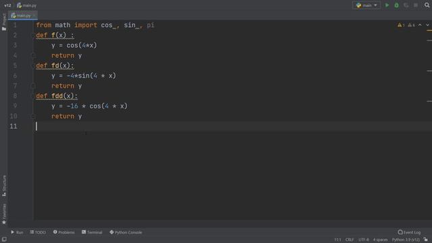Viewport: 432px width, 243px height.
Task: Open the Project tool window sidebar button
Action: pos(4,22)
